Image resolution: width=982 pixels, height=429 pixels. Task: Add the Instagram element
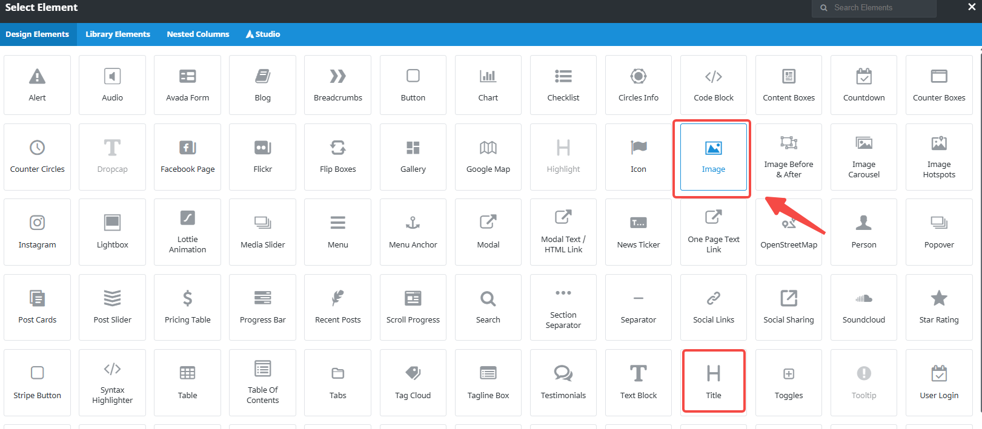tap(37, 232)
